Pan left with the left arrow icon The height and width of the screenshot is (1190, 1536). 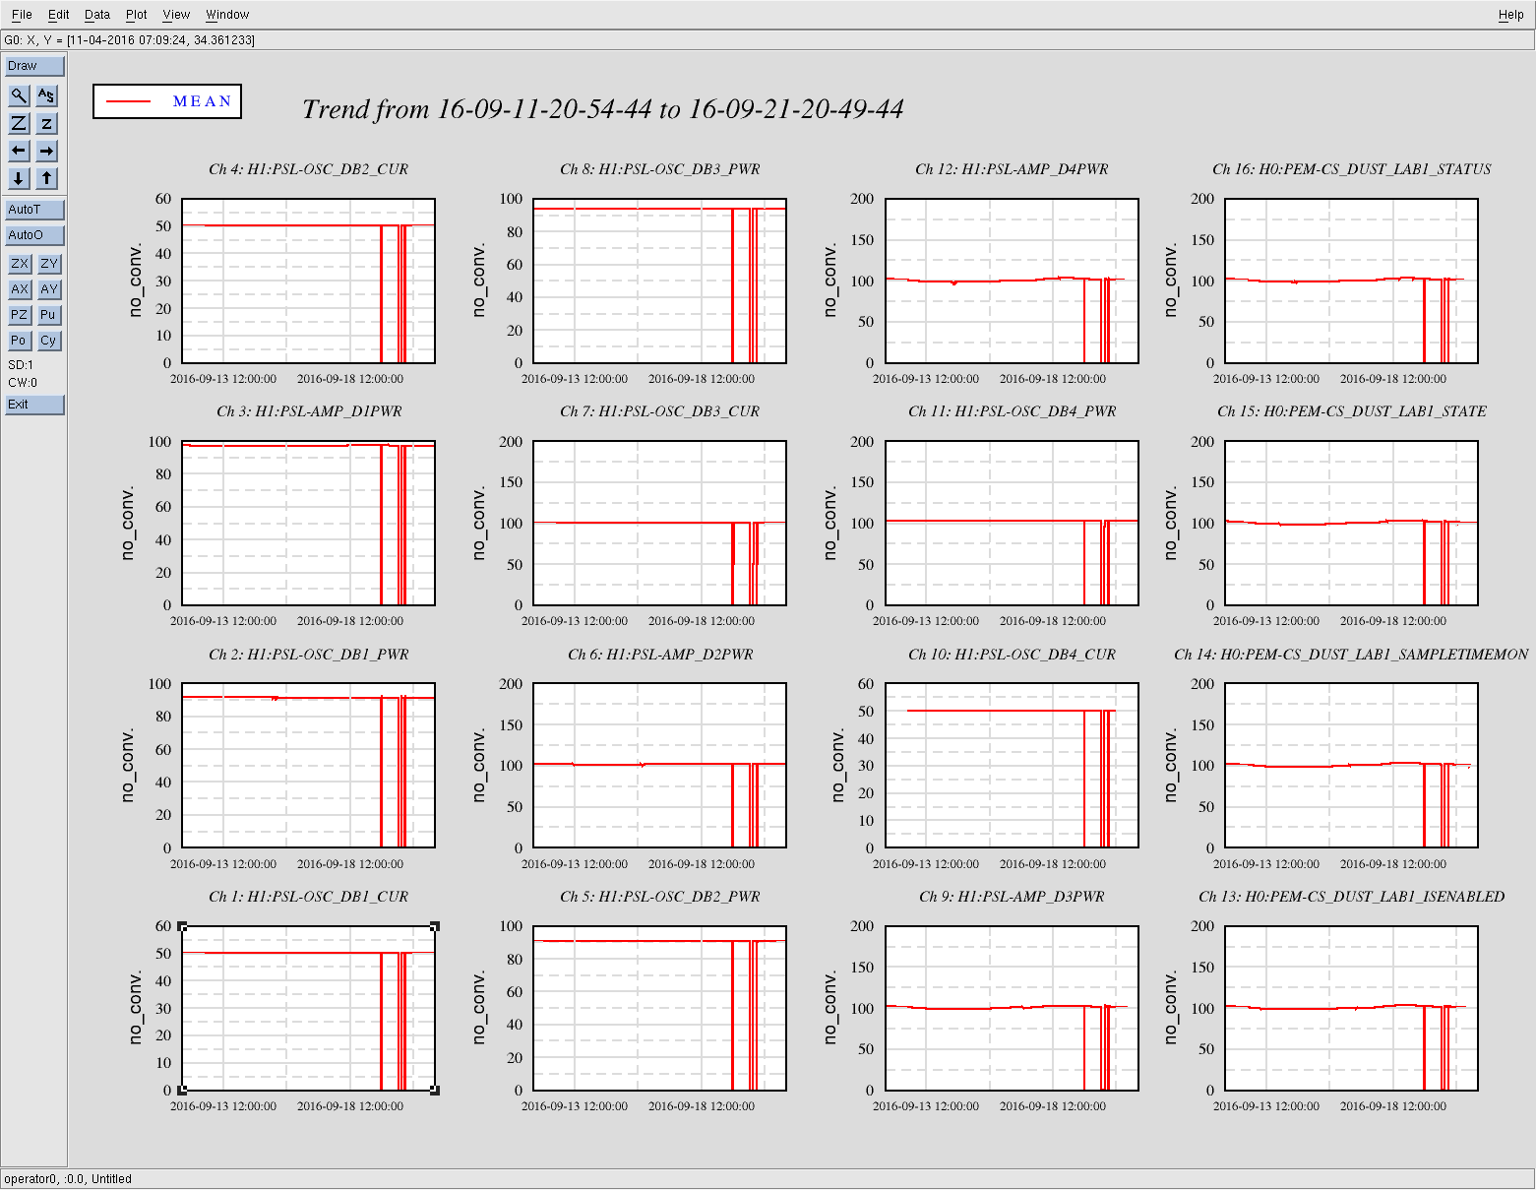(x=19, y=151)
